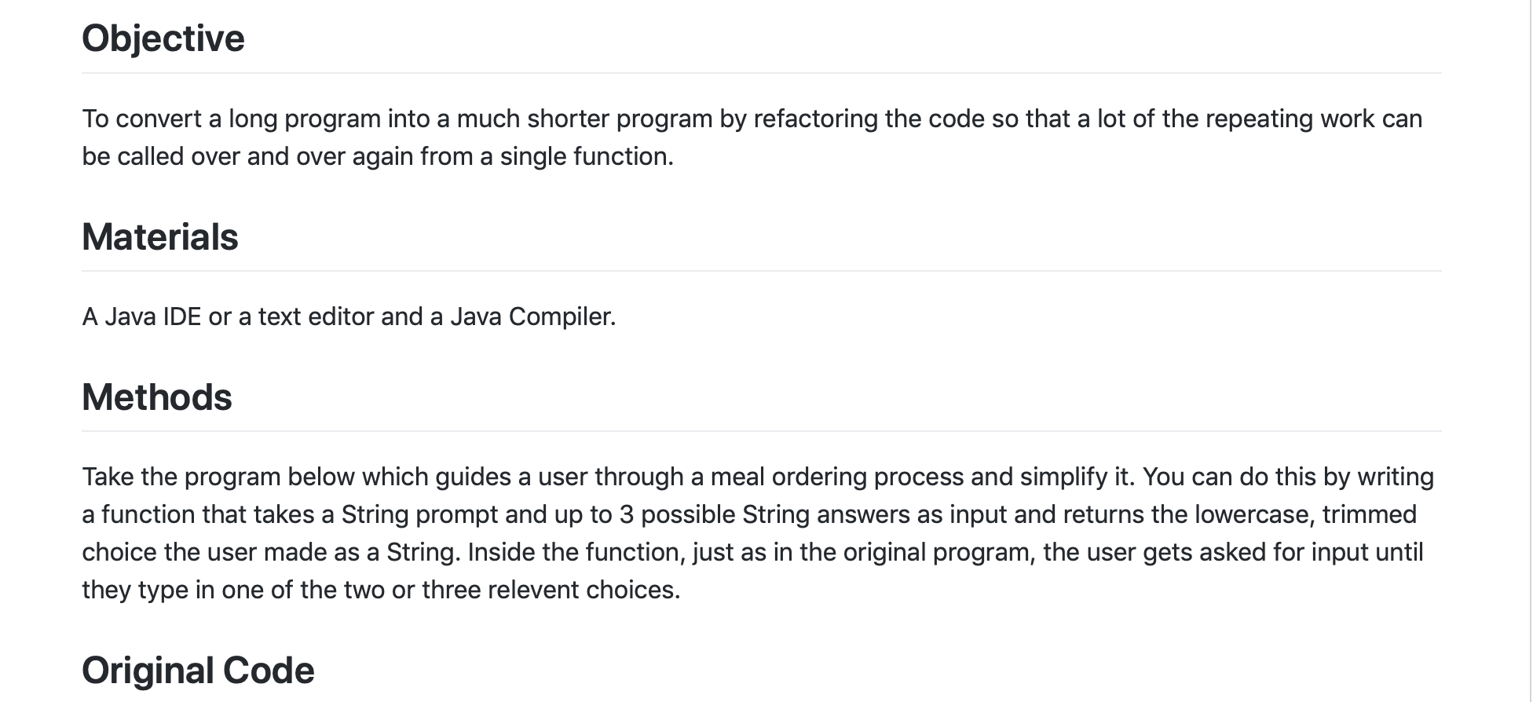Click 'Java IDE' in the Materials paragraph
Screen dimensions: 1533x702
[152, 316]
